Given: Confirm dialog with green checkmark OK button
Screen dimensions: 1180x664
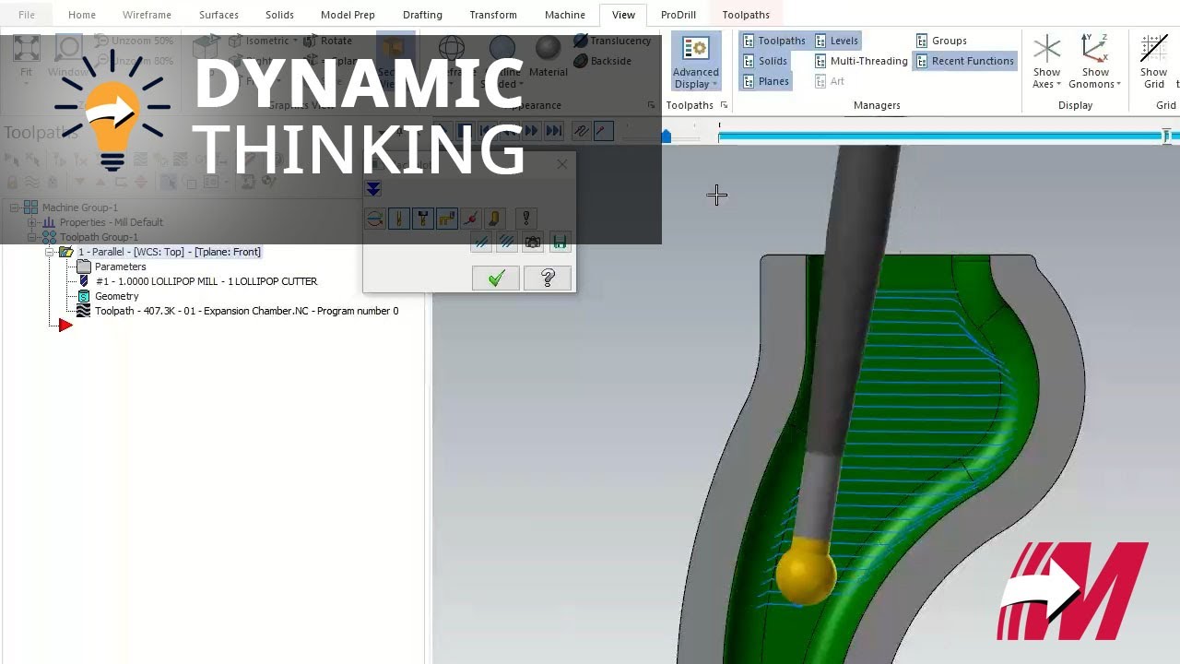Looking at the screenshot, I should [496, 278].
